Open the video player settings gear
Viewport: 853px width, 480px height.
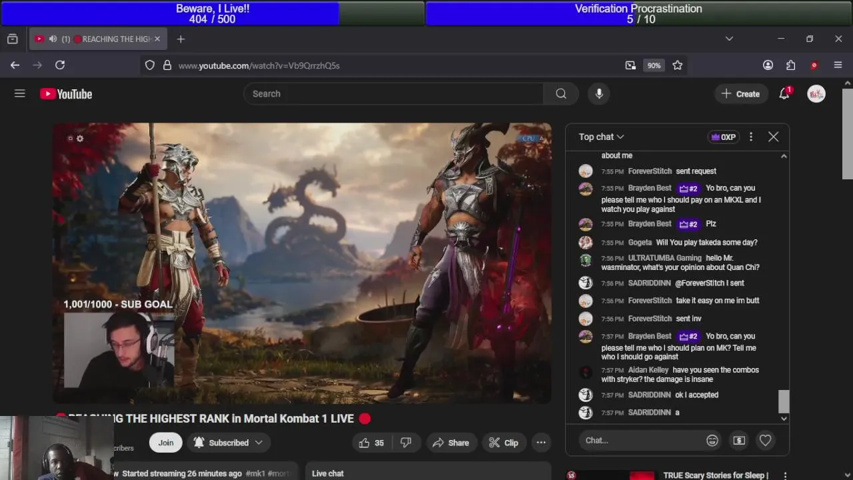coord(80,139)
